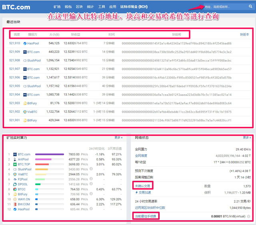Image resolution: width=256 pixels, height=225 pixels.
Task: Click SlushPool icon in hashrate ranking
Action: click(x=15, y=169)
